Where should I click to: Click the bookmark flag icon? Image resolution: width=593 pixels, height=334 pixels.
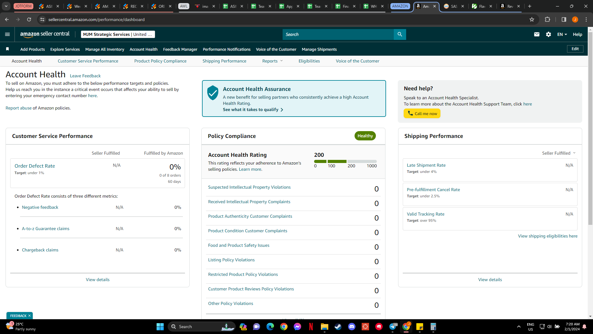click(x=7, y=49)
